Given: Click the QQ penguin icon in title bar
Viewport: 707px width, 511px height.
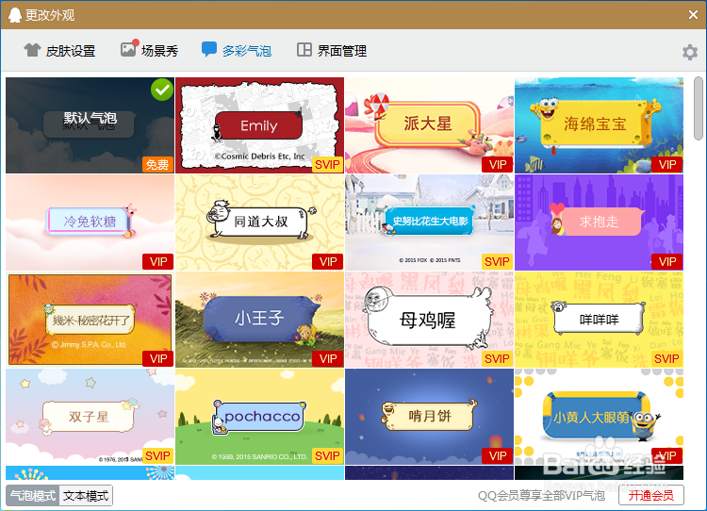Looking at the screenshot, I should (15, 15).
